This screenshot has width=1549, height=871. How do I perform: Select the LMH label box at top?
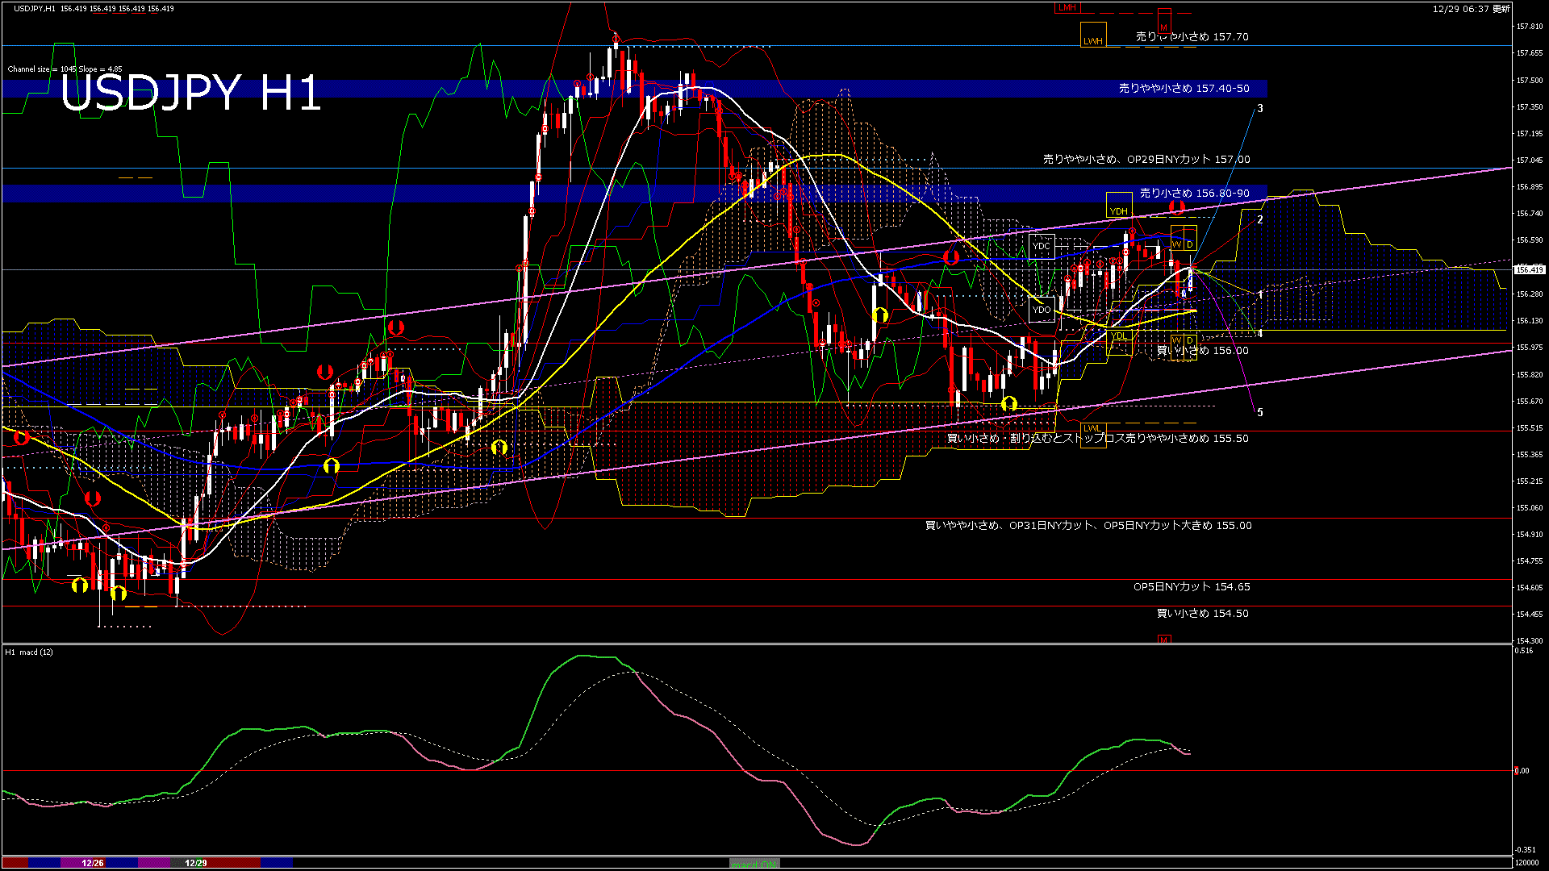point(1067,8)
